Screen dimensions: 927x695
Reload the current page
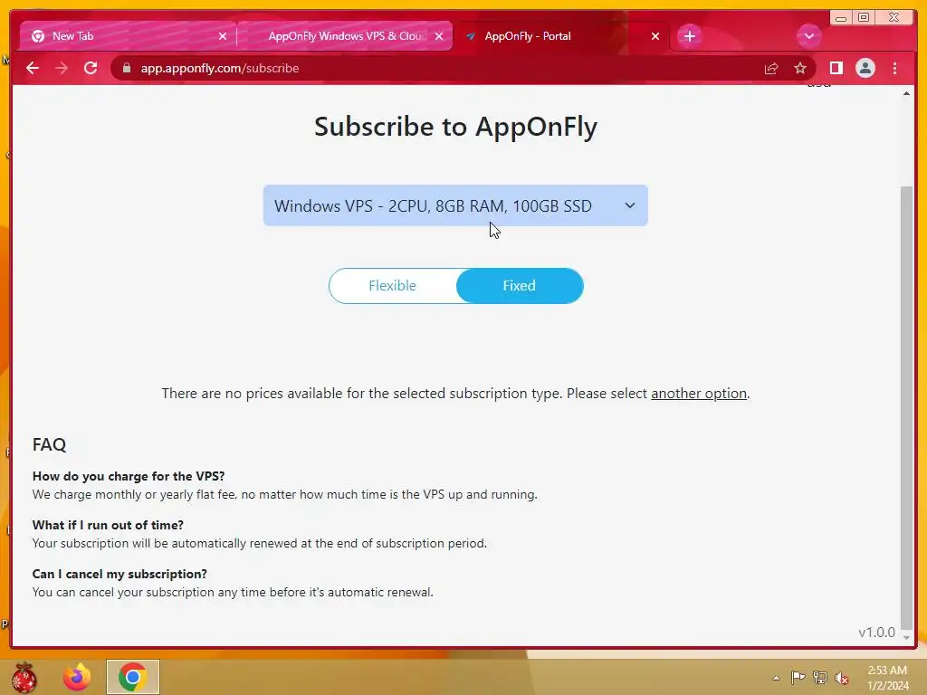91,68
